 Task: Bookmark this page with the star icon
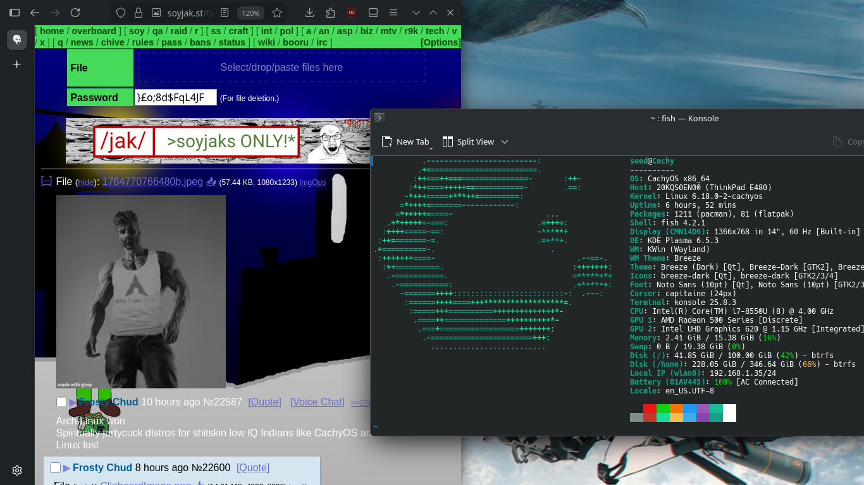point(277,13)
